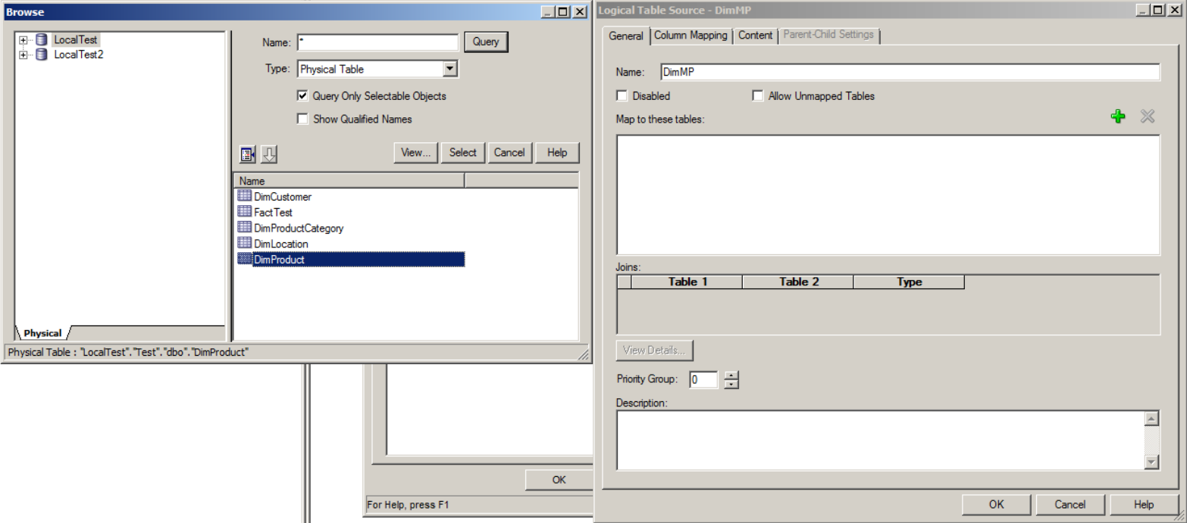Click the LocalTest2 database icon
Screen dimensions: 1187x523
[41, 54]
